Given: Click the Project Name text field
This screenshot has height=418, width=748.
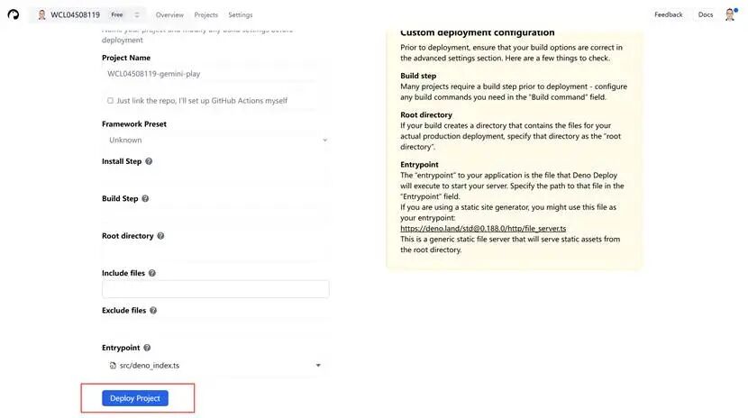Looking at the screenshot, I should click(x=215, y=74).
